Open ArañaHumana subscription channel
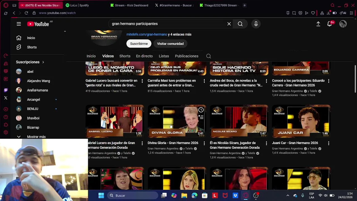357x201 pixels. click(x=38, y=90)
